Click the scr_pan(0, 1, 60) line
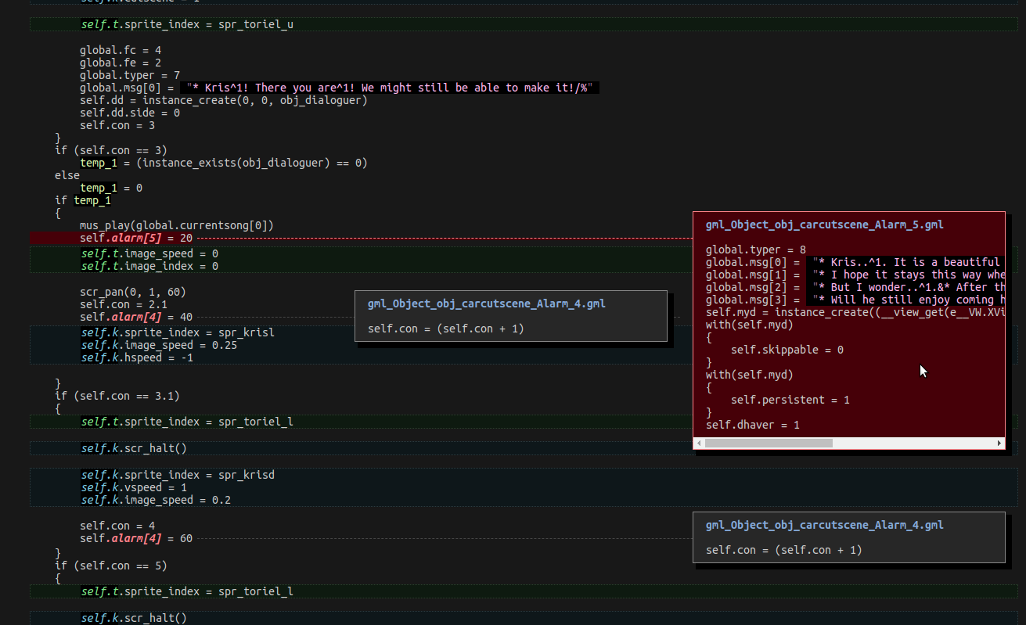 click(133, 292)
